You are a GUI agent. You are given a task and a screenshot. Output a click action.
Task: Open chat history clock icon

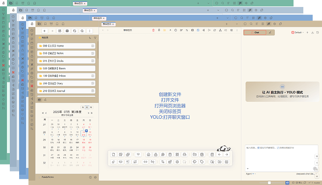(x=317, y=33)
